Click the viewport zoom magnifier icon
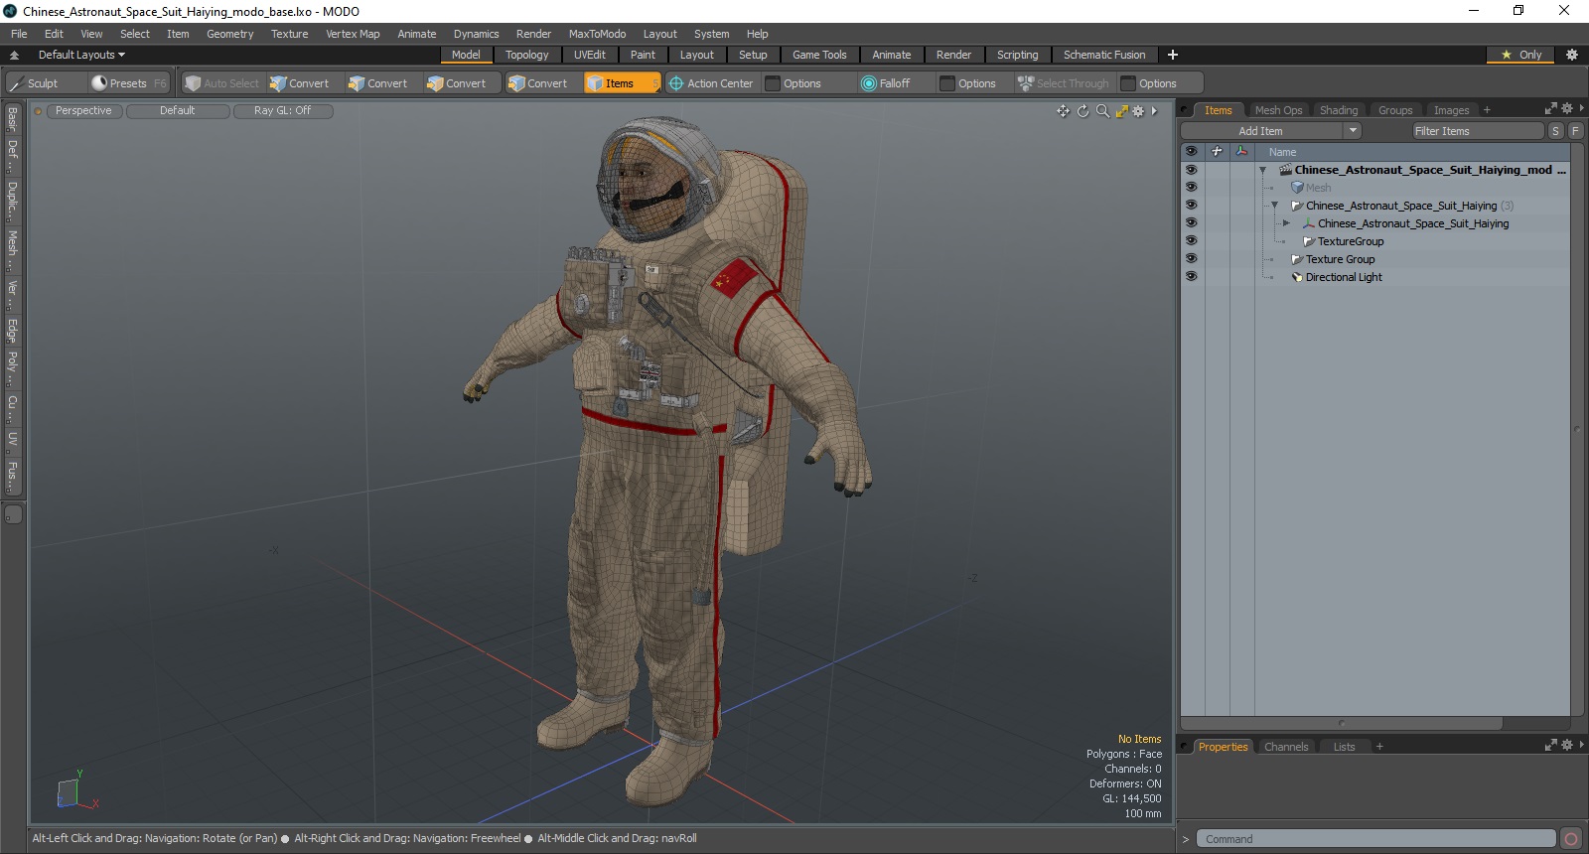Image resolution: width=1589 pixels, height=854 pixels. [1102, 111]
